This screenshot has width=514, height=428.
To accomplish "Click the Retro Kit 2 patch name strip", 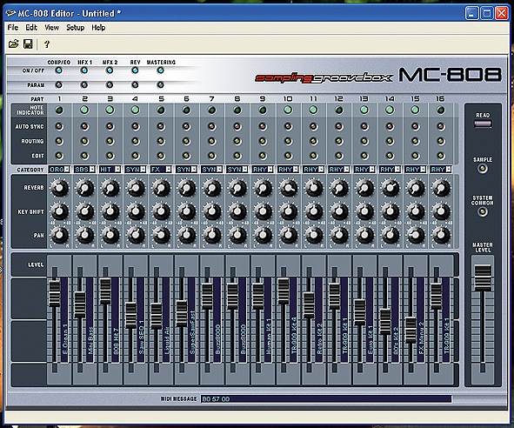I will tap(319, 320).
